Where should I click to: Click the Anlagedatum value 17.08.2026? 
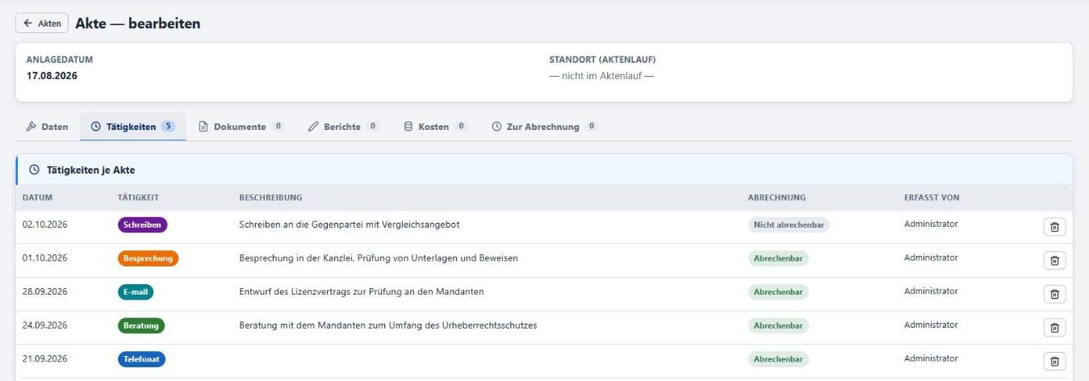pos(52,76)
